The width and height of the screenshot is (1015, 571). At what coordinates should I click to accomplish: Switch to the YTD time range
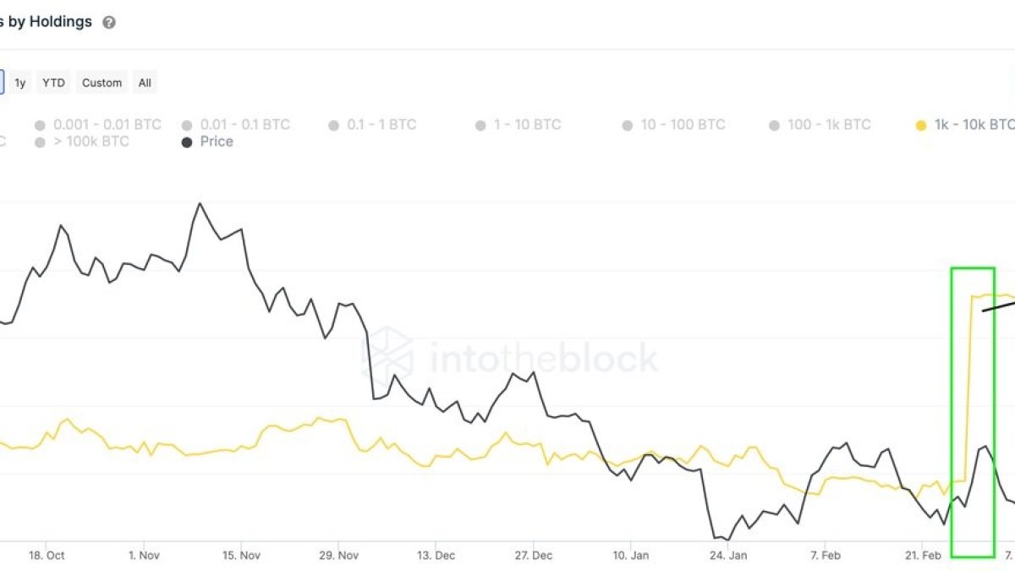coord(53,83)
